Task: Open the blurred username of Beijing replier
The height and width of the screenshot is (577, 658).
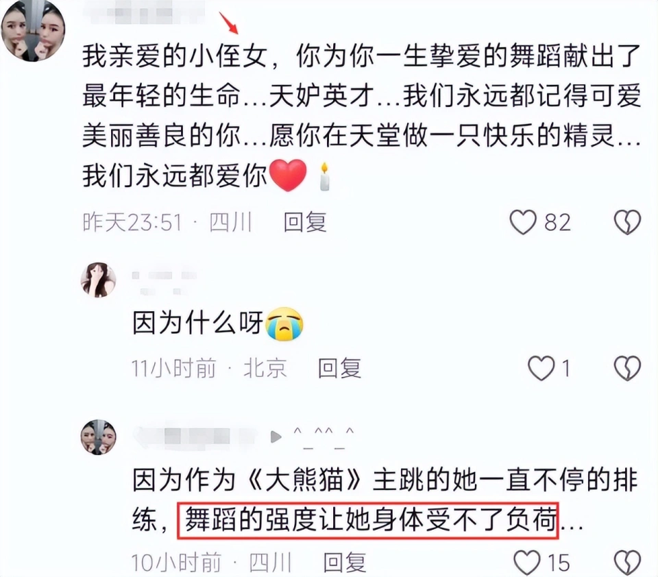Action: 164,282
